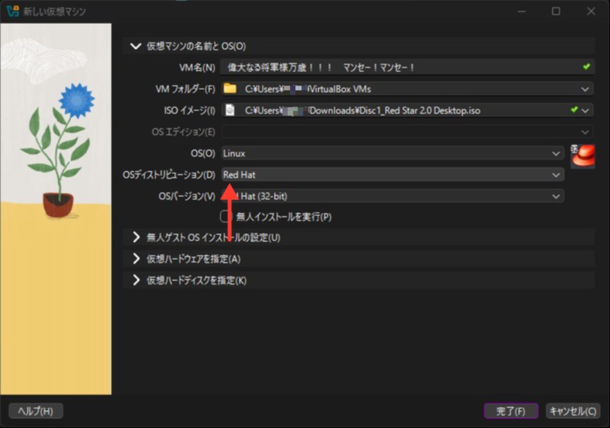Click the ISO file icon in ISO イメージ field
The width and height of the screenshot is (610, 428).
tap(230, 111)
